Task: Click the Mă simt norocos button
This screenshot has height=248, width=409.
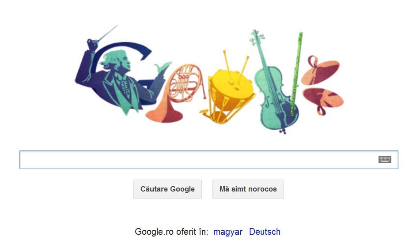Action: [248, 189]
